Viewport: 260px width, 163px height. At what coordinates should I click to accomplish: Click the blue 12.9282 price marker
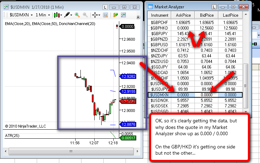[128, 76]
